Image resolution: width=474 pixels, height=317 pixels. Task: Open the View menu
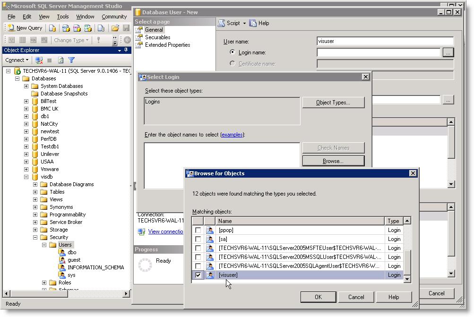tap(44, 17)
